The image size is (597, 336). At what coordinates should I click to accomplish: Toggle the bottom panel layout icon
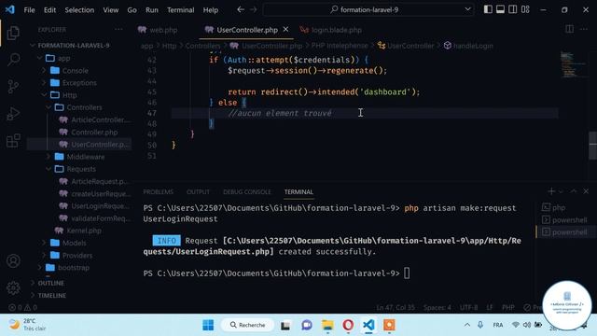(x=500, y=9)
